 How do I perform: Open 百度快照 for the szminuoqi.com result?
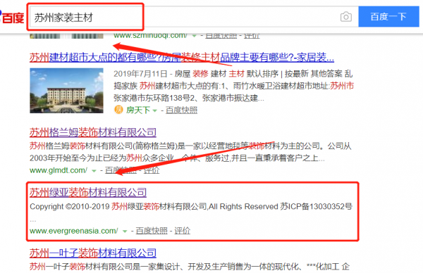(x=221, y=36)
